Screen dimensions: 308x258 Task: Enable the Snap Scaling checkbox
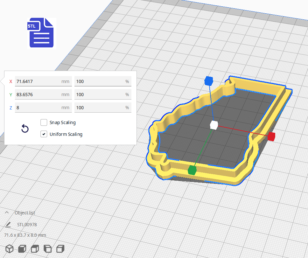click(44, 122)
